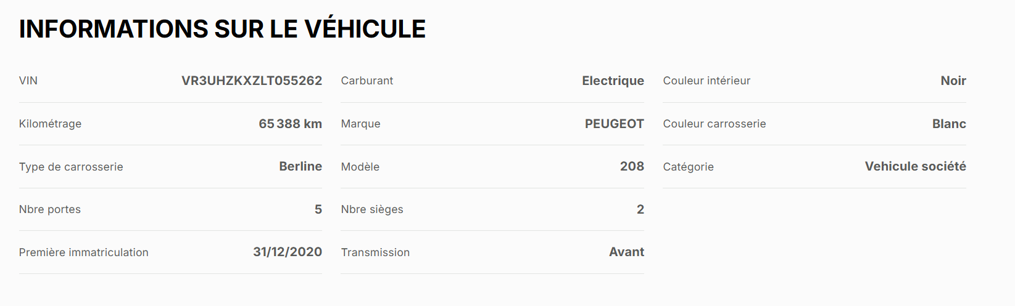
Task: Select the 31/12/2020 registration date
Action: [288, 252]
